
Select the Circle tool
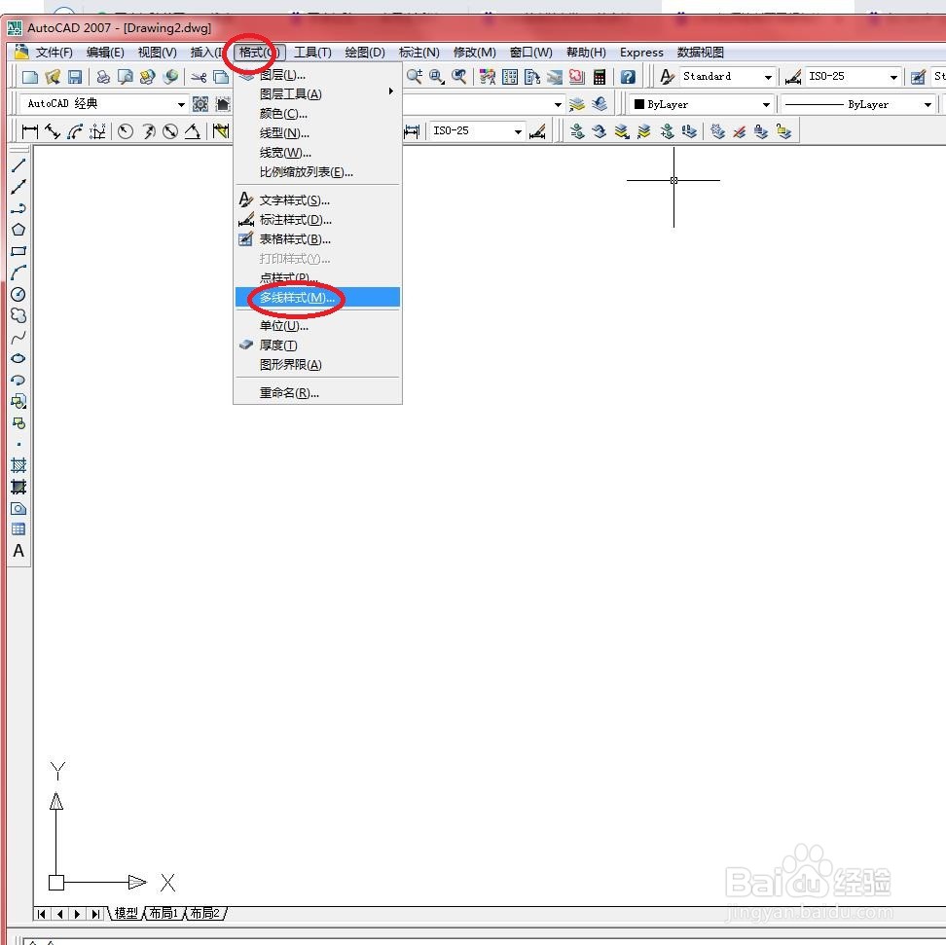pos(18,295)
